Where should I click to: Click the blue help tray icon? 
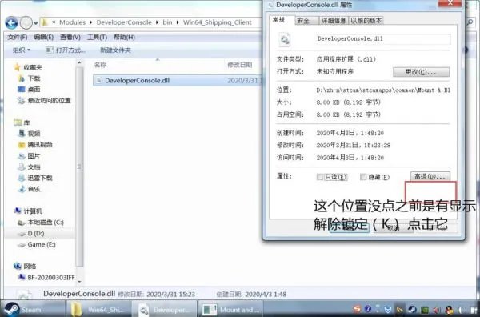coord(368,309)
